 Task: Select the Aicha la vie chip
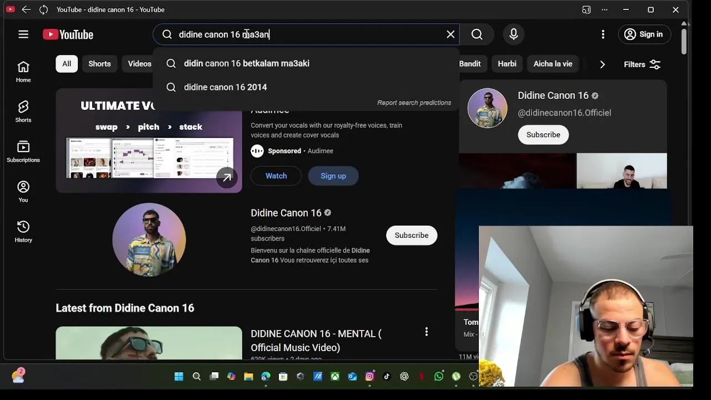(553, 64)
